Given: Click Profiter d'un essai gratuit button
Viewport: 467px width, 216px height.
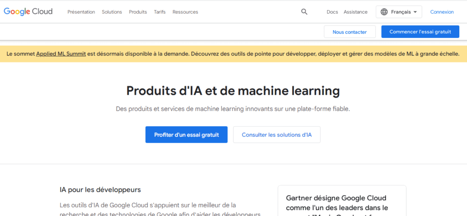Looking at the screenshot, I should (187, 135).
